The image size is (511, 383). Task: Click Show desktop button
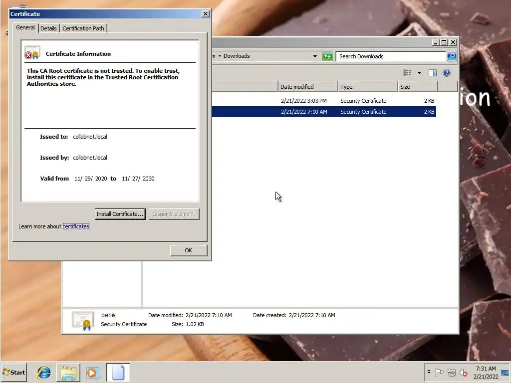point(506,372)
